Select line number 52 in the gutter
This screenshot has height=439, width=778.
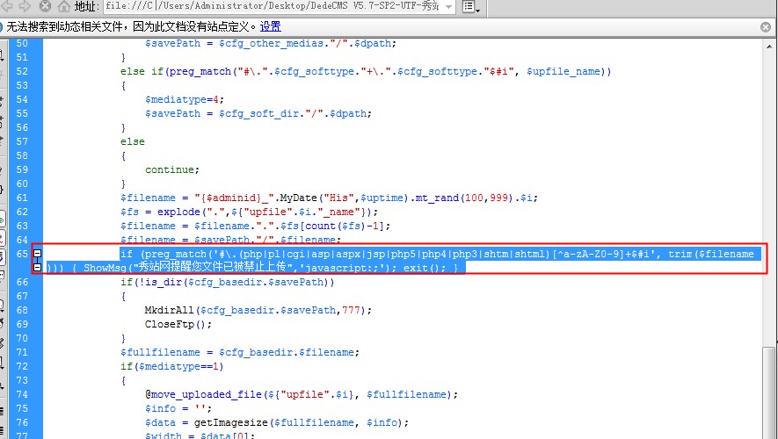[x=22, y=71]
